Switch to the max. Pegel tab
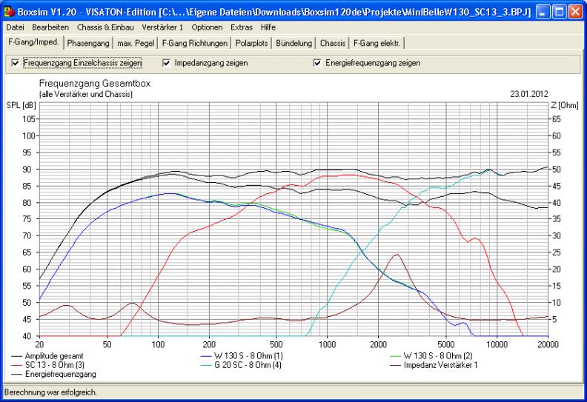Screen dimensions: 587x402 [136, 44]
